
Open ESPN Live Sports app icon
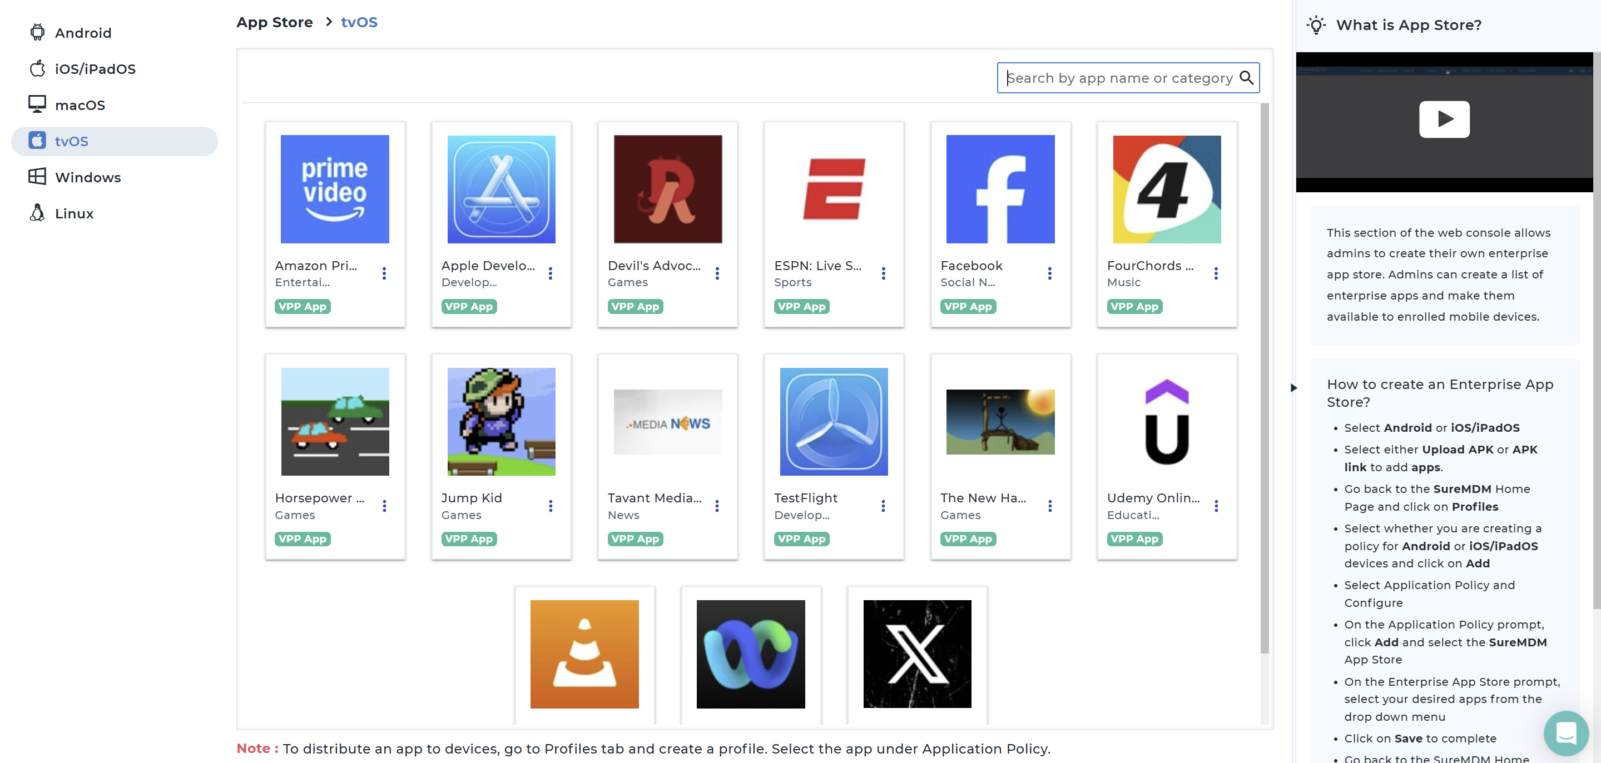coord(834,189)
